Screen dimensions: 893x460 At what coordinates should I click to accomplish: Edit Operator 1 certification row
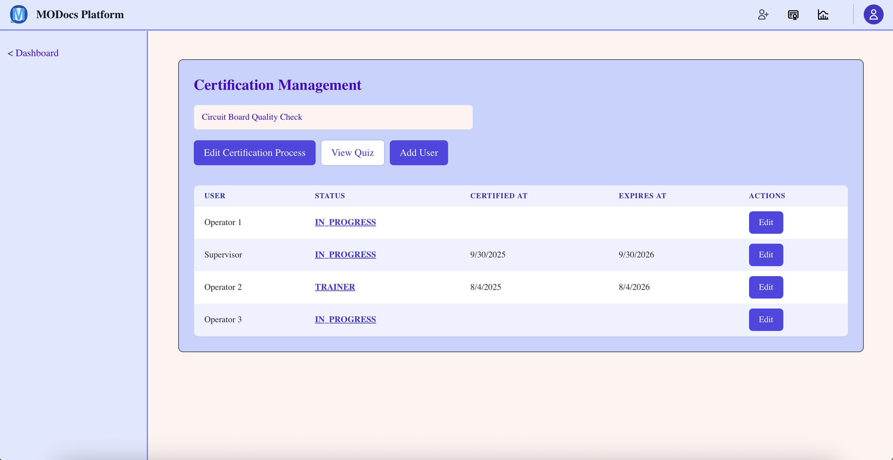(765, 222)
